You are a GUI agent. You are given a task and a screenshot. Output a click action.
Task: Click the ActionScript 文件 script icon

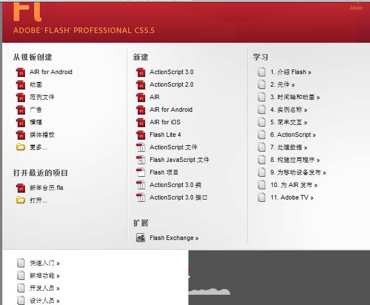tap(141, 147)
